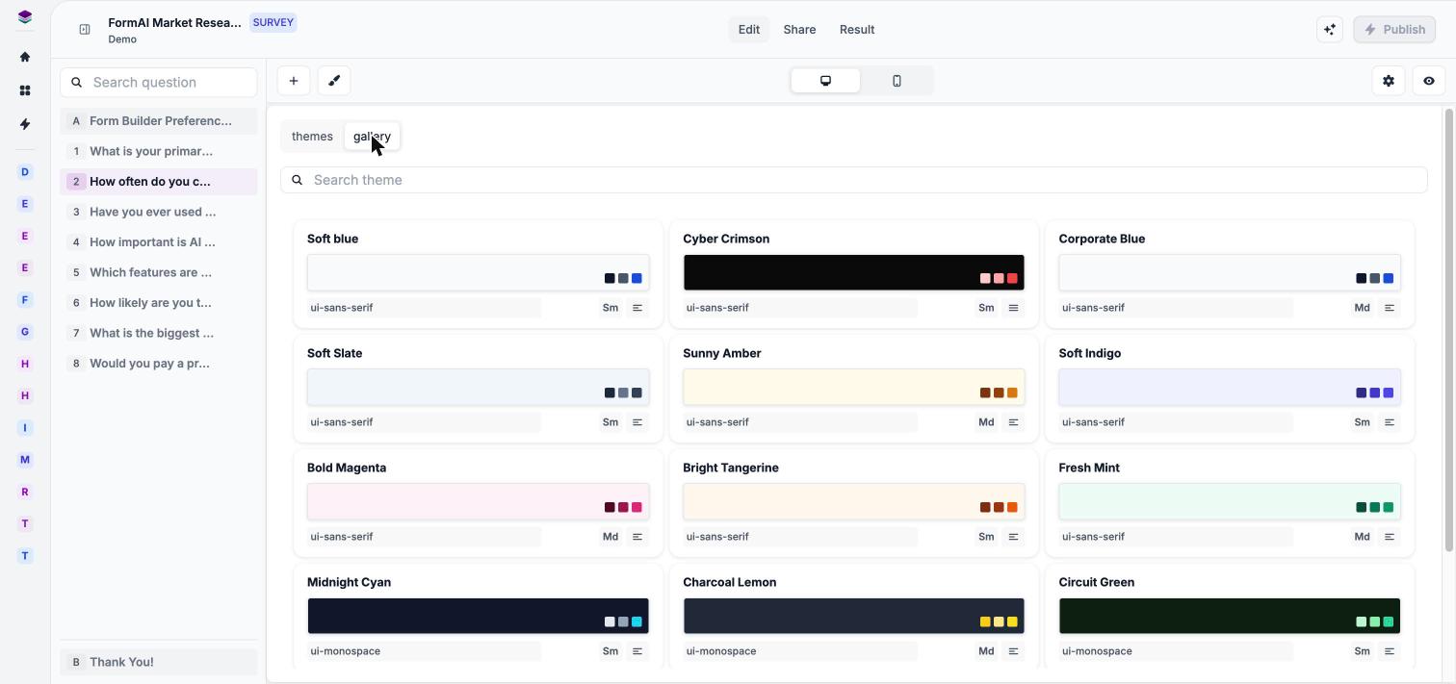Select the Fresh Mint theme preview
This screenshot has height=684, width=1456.
pyautogui.click(x=1230, y=501)
